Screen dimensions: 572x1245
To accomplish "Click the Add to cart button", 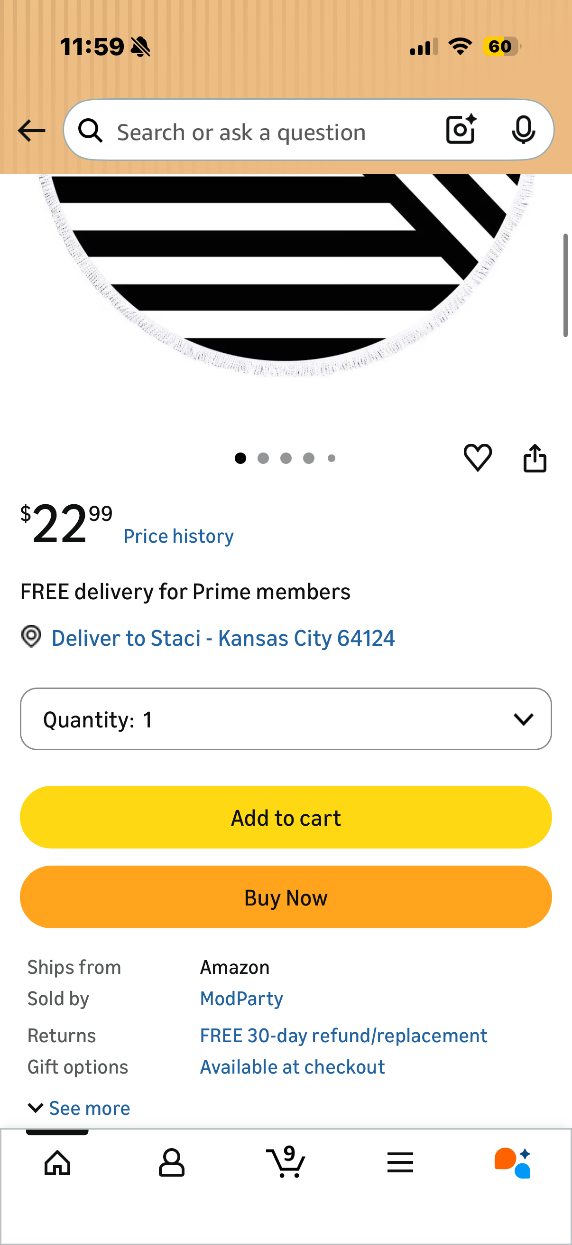I will [286, 817].
